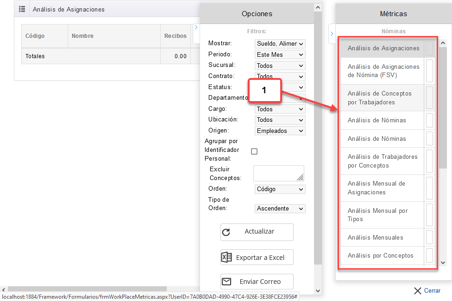Select Análisis Mensual por Tipos metric

click(377, 215)
